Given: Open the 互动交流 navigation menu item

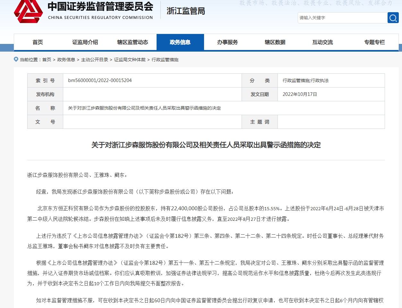Looking at the screenshot, I should pyautogui.click(x=322, y=42).
